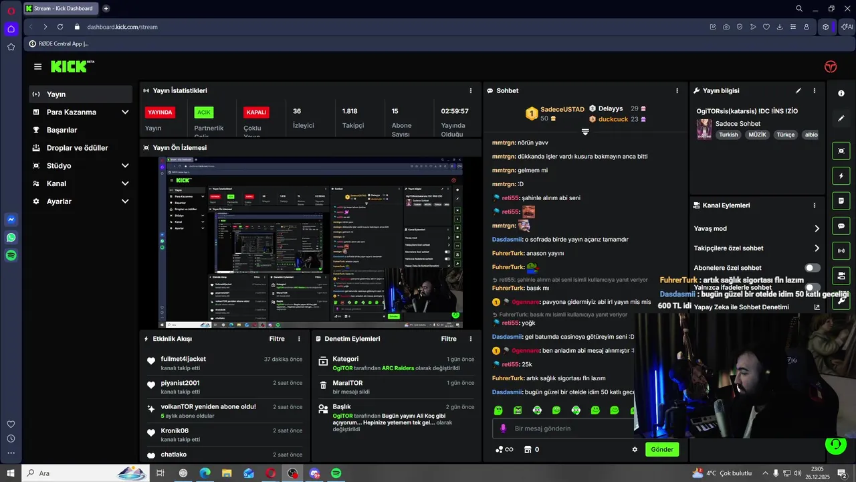Open options menu of Sohbet panel
The width and height of the screenshot is (856, 482).
(x=677, y=90)
